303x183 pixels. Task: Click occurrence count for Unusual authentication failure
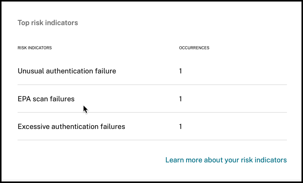[x=180, y=71]
